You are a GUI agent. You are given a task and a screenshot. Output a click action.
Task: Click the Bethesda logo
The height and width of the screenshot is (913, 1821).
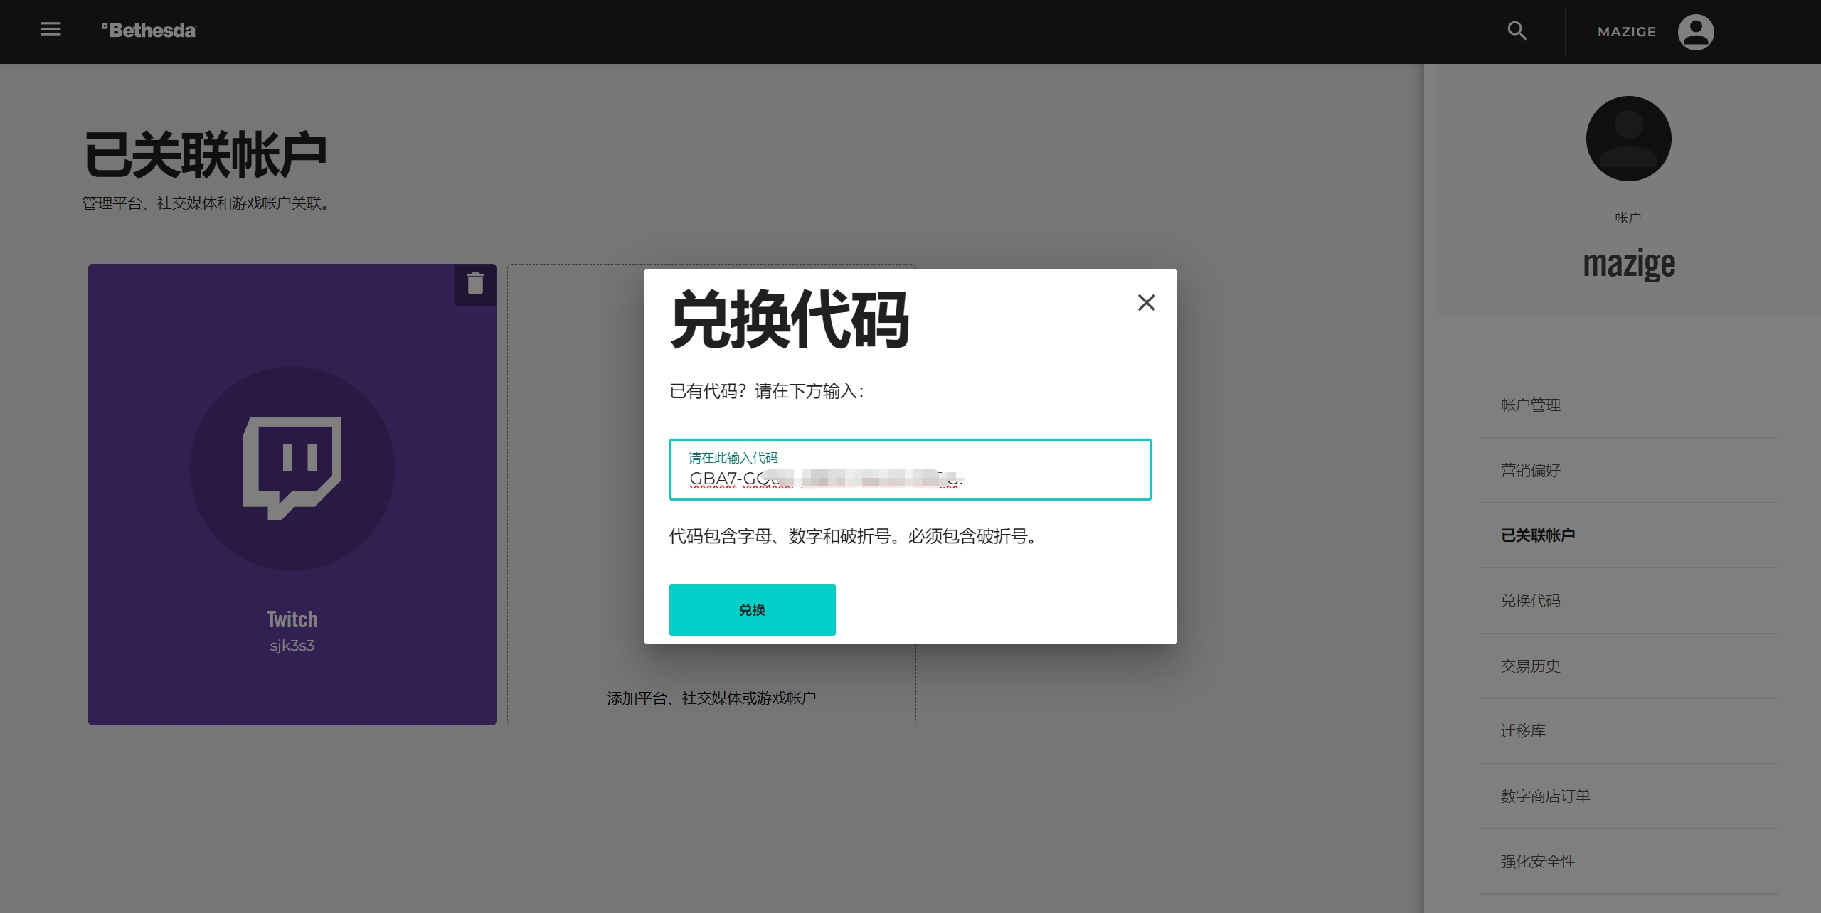pyautogui.click(x=149, y=31)
